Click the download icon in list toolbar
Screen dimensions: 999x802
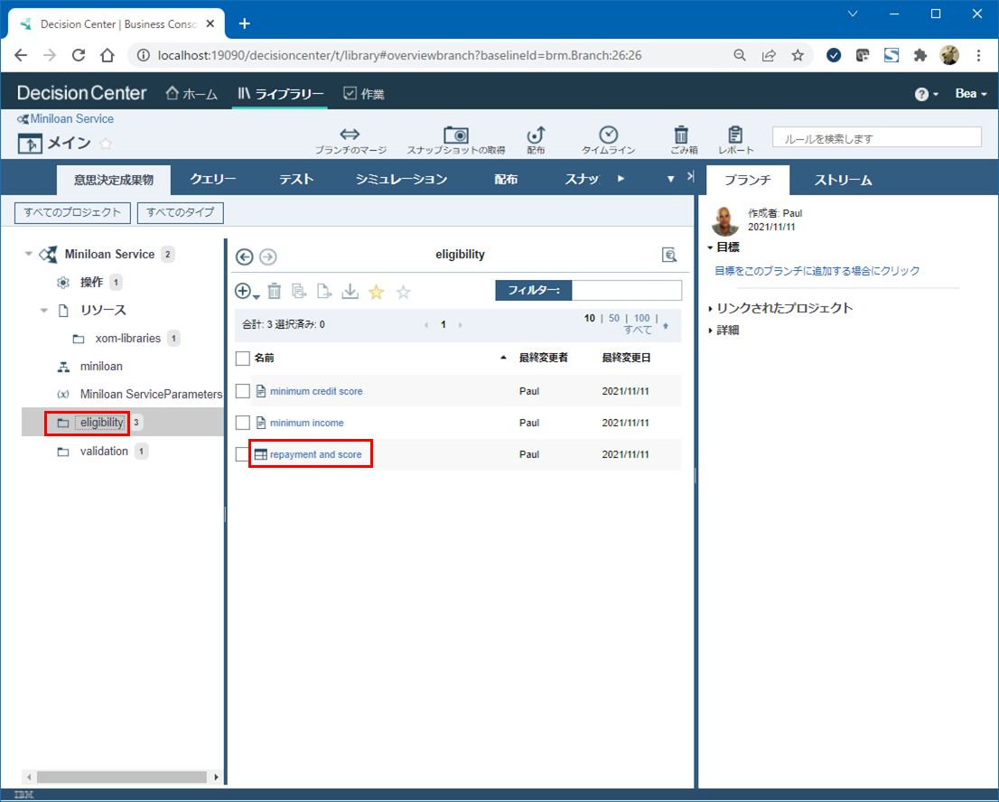pos(350,291)
